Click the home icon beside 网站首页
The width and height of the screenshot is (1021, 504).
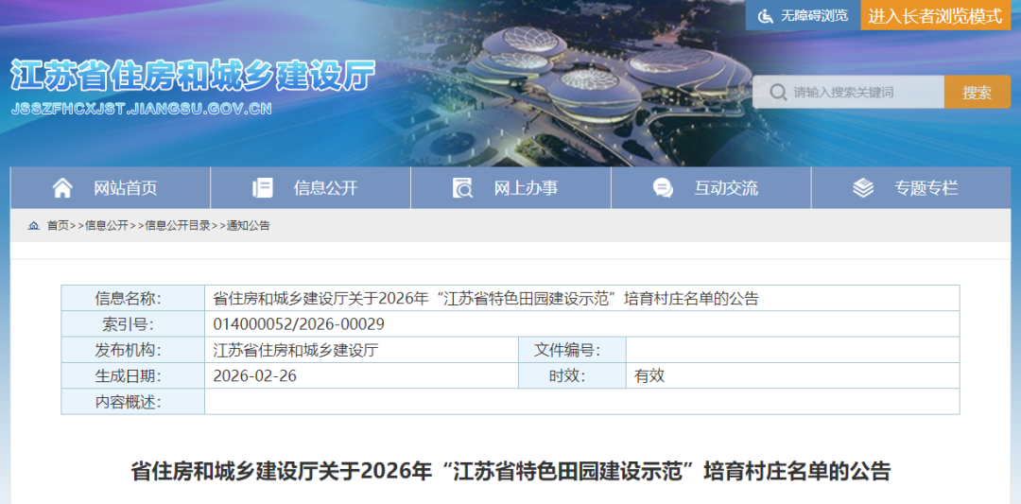point(62,188)
